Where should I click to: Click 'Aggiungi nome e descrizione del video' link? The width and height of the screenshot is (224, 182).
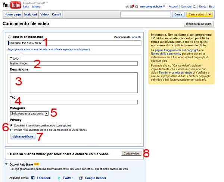(x=49, y=49)
